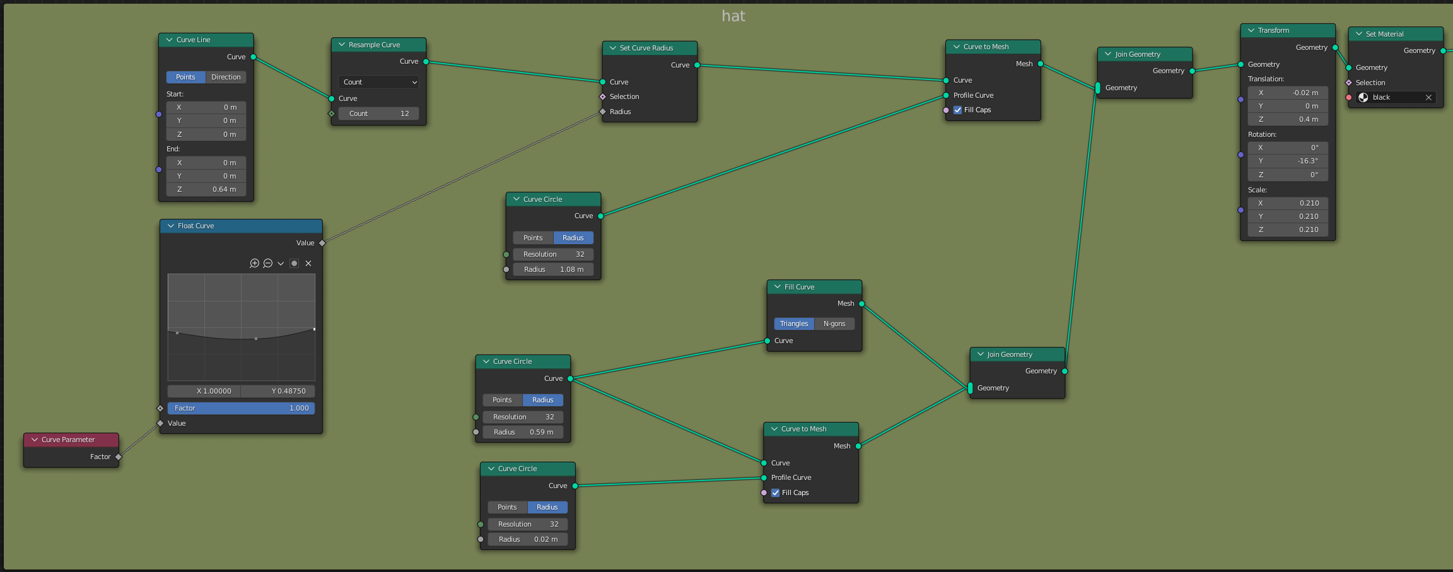Collapse the Resample Curve node

pos(342,45)
